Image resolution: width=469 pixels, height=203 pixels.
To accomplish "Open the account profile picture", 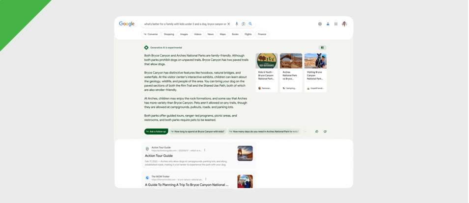I will point(345,24).
